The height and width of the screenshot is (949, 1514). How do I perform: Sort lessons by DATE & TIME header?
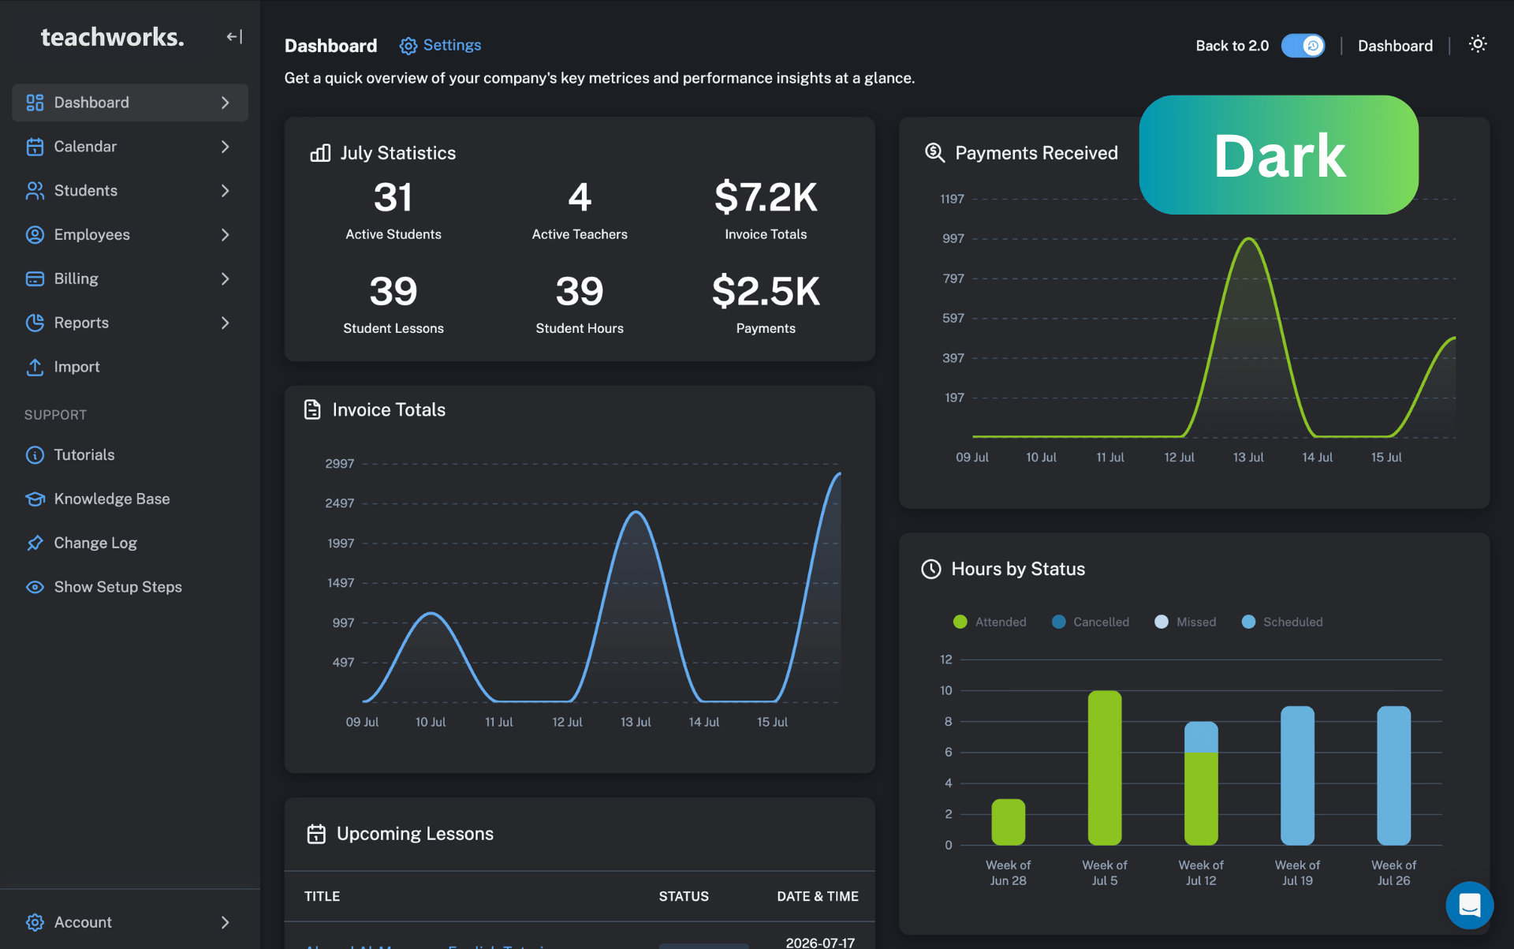click(818, 896)
